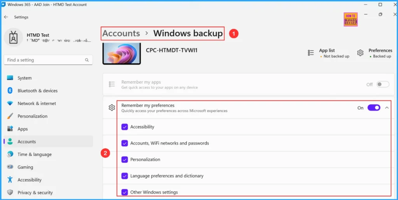Viewport: 398px width, 200px height.
Task: Click the back arrow beside Settings
Action: (x=6, y=17)
